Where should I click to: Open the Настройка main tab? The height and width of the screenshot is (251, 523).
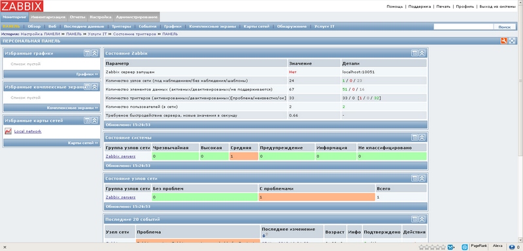tap(101, 17)
